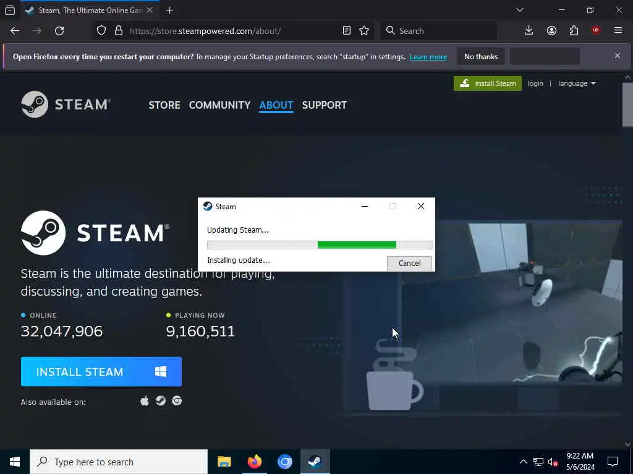Click the playing now count 9,160,511
This screenshot has width=633, height=474.
(x=200, y=331)
